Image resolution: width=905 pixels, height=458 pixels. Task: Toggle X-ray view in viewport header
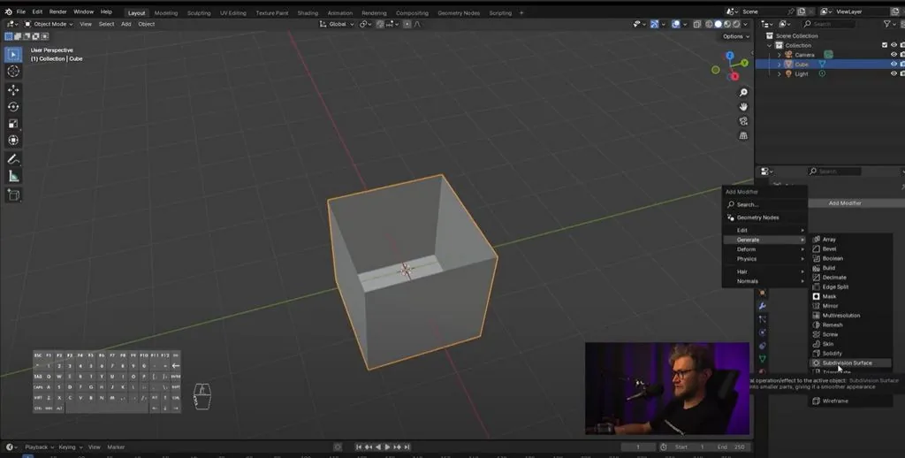[x=697, y=24]
